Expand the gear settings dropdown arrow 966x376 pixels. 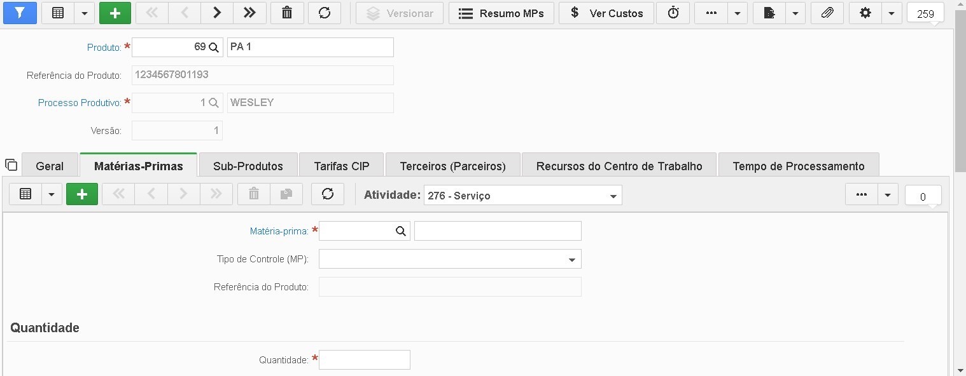[891, 13]
